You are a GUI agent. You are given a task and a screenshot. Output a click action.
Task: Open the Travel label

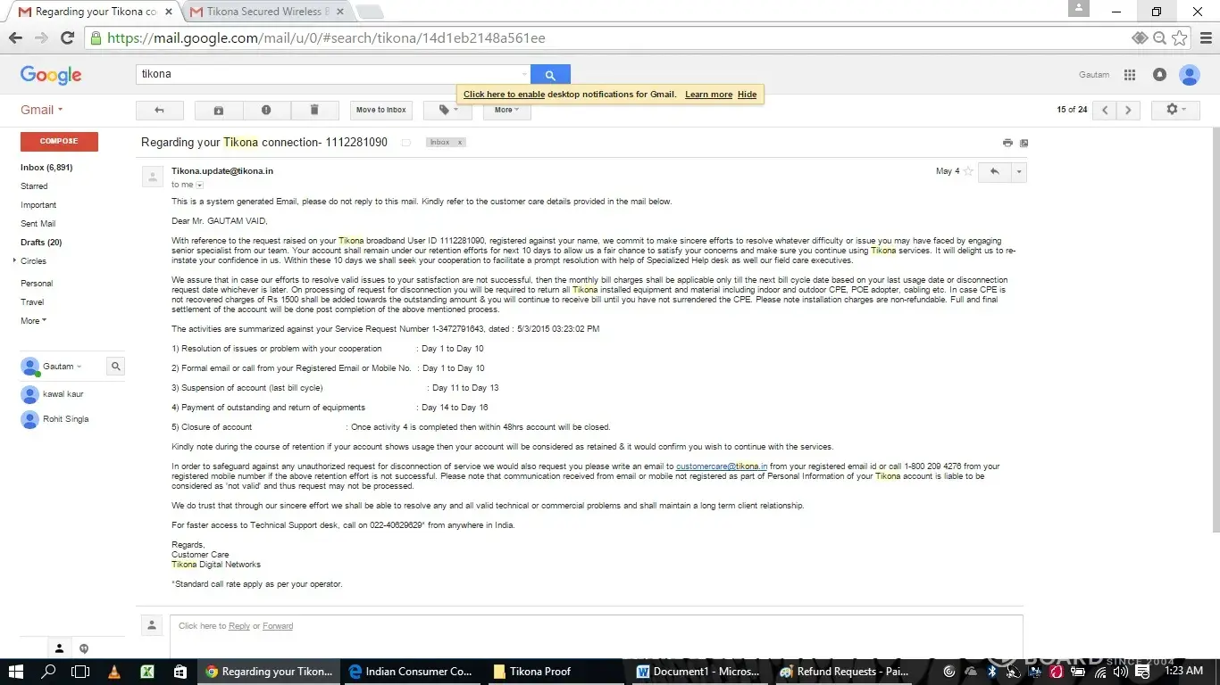(x=32, y=302)
